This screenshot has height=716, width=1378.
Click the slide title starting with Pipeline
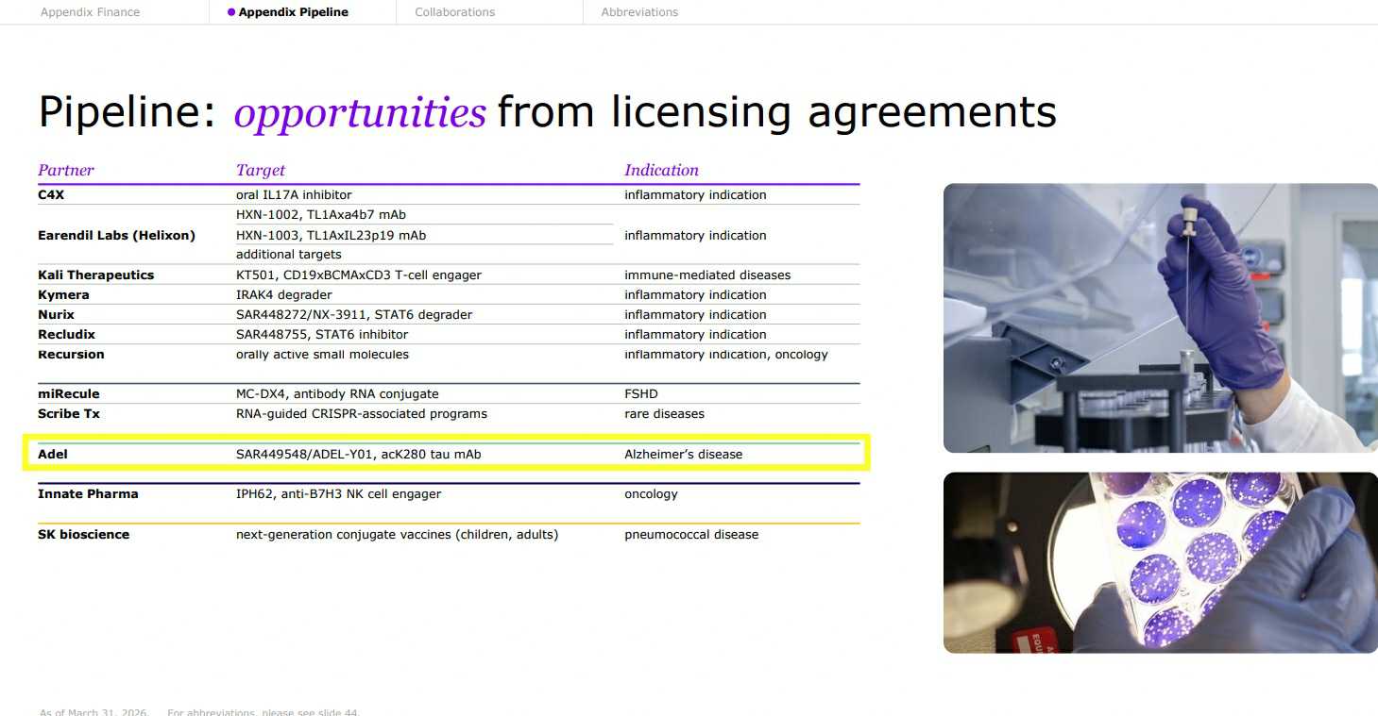pos(547,111)
